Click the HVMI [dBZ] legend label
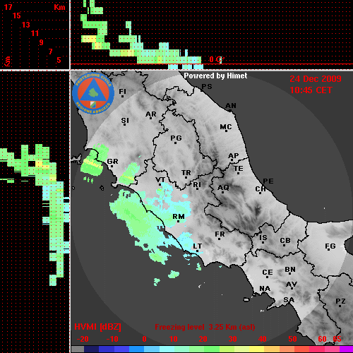The height and width of the screenshot is (353, 353). (97, 327)
